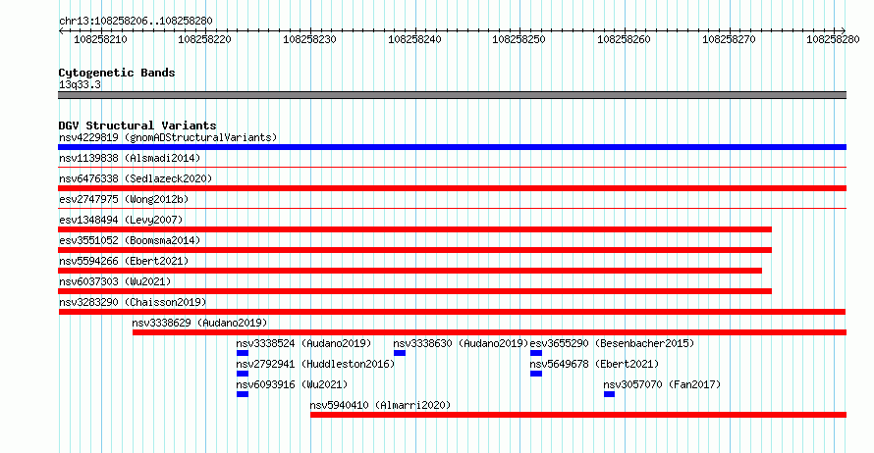Click ruler position 108258280
Image resolution: width=874 pixels, height=453 pixels.
pos(833,39)
